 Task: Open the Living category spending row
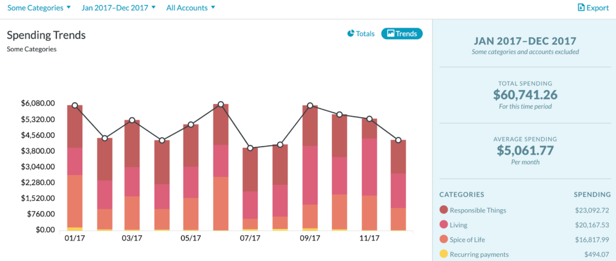click(x=525, y=225)
